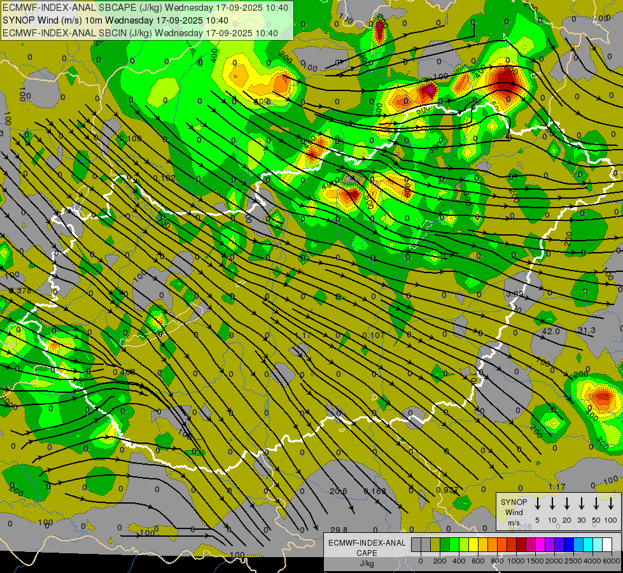Click the map value '42.0'
The image size is (623, 573).
coord(550,331)
